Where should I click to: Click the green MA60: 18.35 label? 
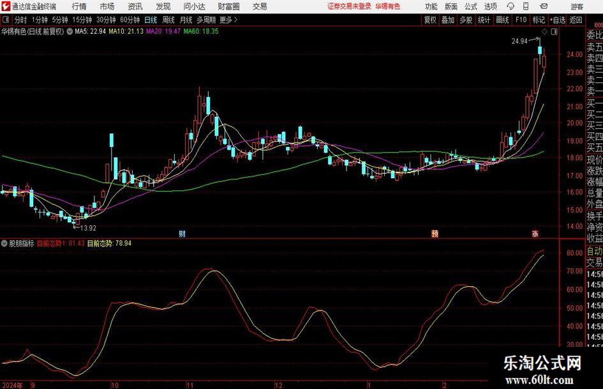click(201, 31)
